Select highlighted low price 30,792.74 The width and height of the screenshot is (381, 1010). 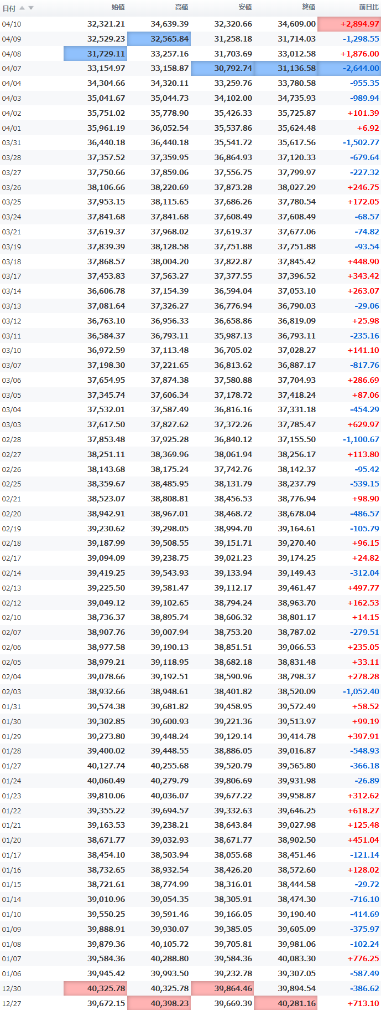point(223,68)
